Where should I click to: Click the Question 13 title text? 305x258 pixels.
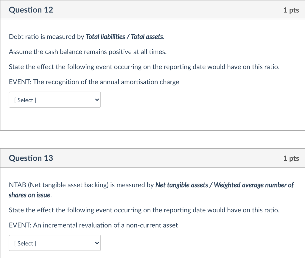[31, 158]
